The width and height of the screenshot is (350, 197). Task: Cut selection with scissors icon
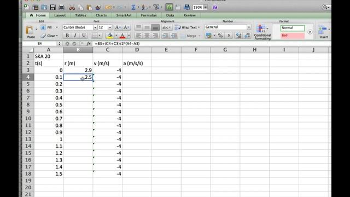click(72, 7)
